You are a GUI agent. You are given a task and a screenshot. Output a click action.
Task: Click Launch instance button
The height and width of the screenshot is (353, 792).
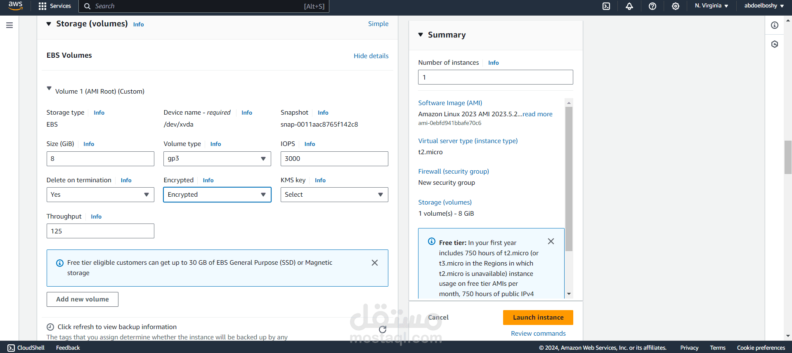tap(538, 318)
